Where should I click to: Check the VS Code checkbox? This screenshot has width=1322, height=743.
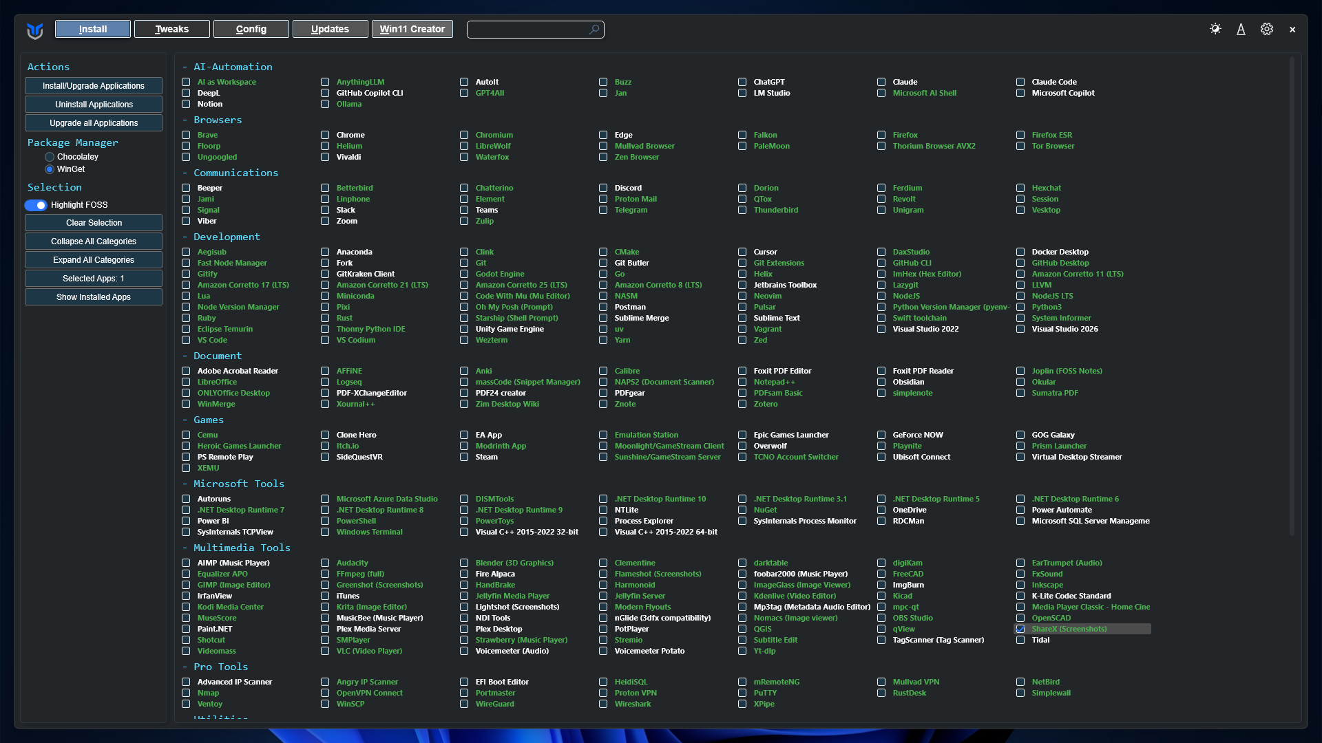point(186,340)
